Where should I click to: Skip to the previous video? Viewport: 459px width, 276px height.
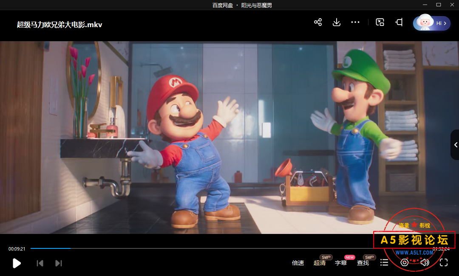pyautogui.click(x=40, y=263)
